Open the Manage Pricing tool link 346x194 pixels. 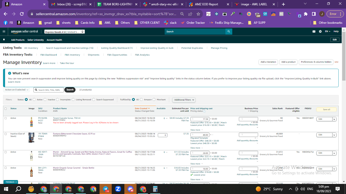[219, 48]
